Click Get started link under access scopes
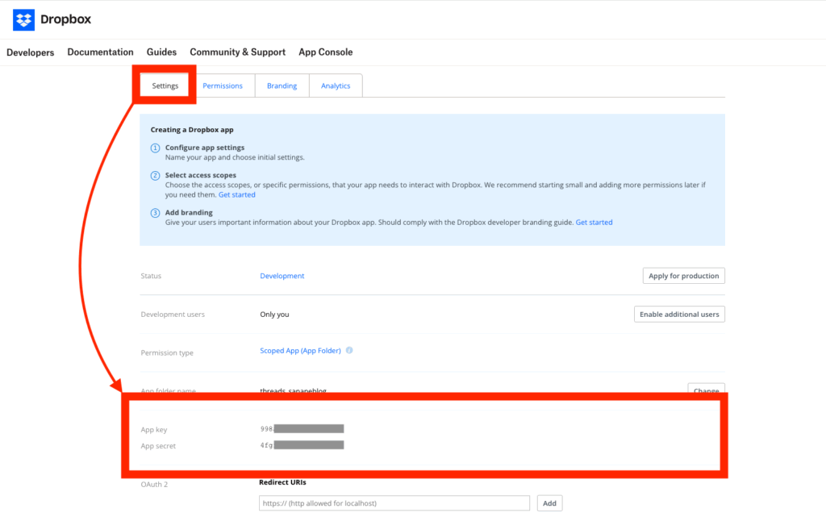Viewport: 826px width, 521px height. [236, 194]
